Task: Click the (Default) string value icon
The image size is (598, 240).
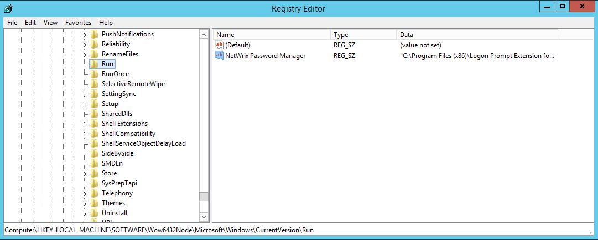Action: coord(220,45)
